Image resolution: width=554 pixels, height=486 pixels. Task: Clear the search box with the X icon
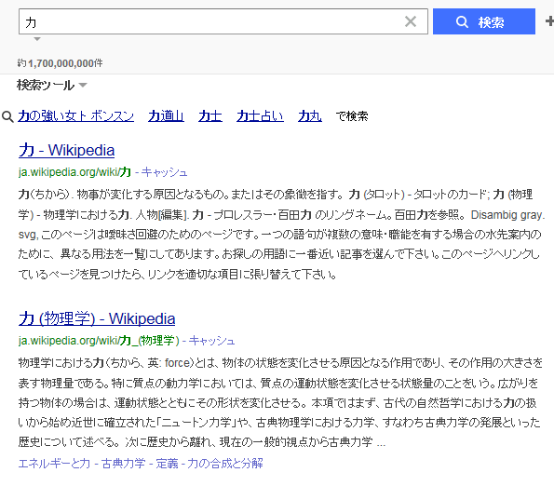pos(411,21)
